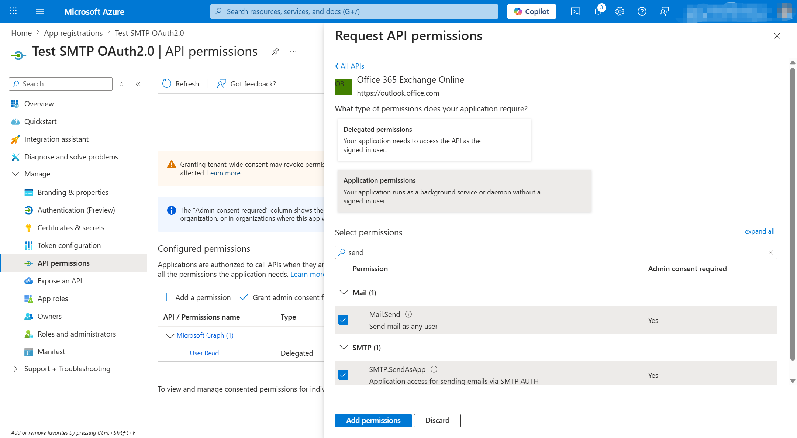Close the Request API permissions panel

[x=777, y=36]
